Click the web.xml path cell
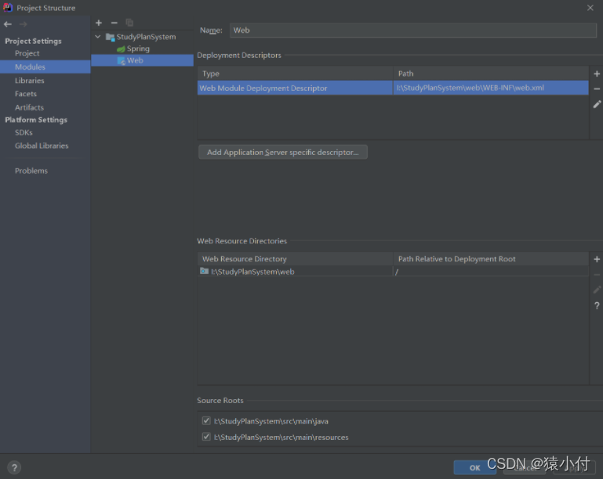603x479 pixels. click(x=491, y=88)
